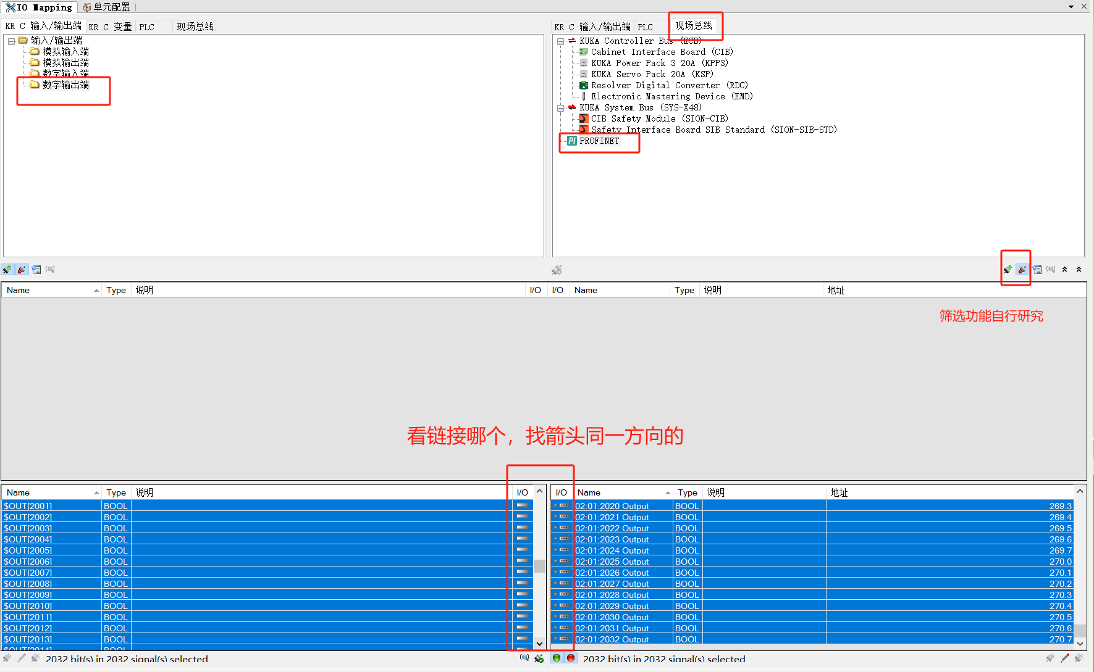Select right PLC tab
1094x672 pixels.
tap(645, 27)
